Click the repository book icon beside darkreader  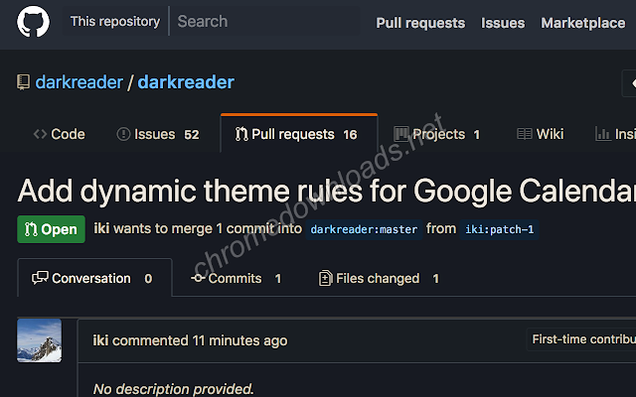point(23,82)
